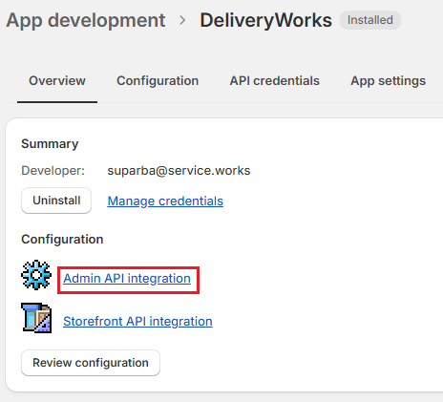
Task: Open the Configuration tab
Action: coord(158,81)
